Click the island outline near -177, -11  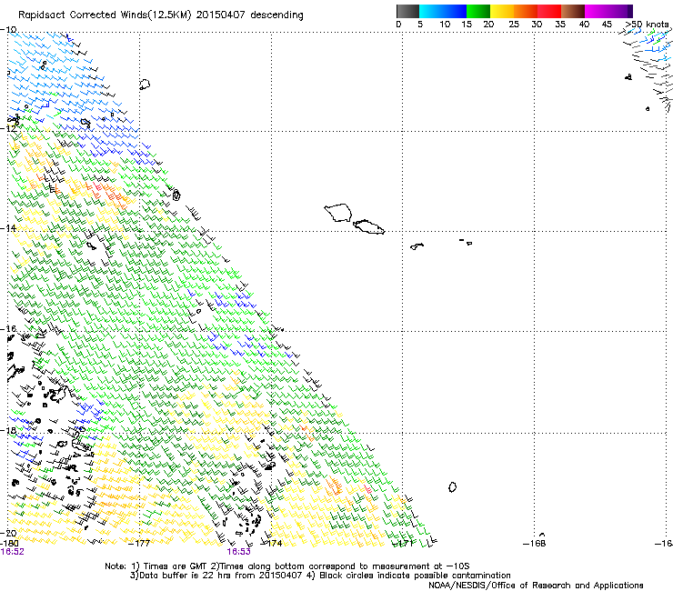tap(145, 85)
